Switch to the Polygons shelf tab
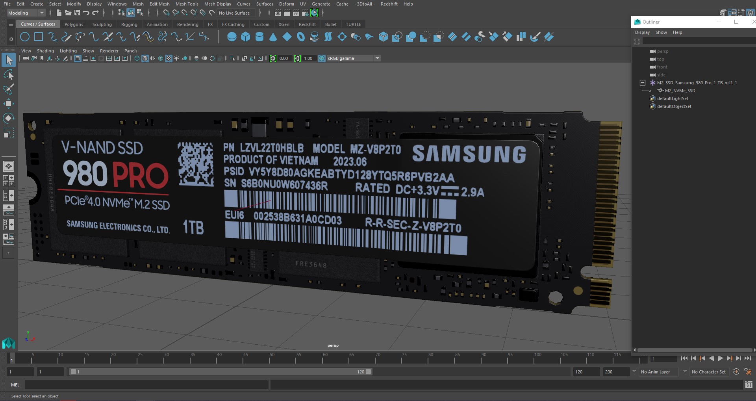This screenshot has height=401, width=756. click(74, 24)
